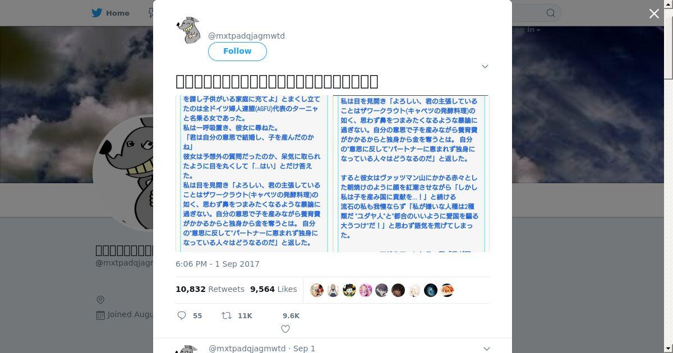Open the 9,564 Likes list
673x353 pixels.
(274, 289)
